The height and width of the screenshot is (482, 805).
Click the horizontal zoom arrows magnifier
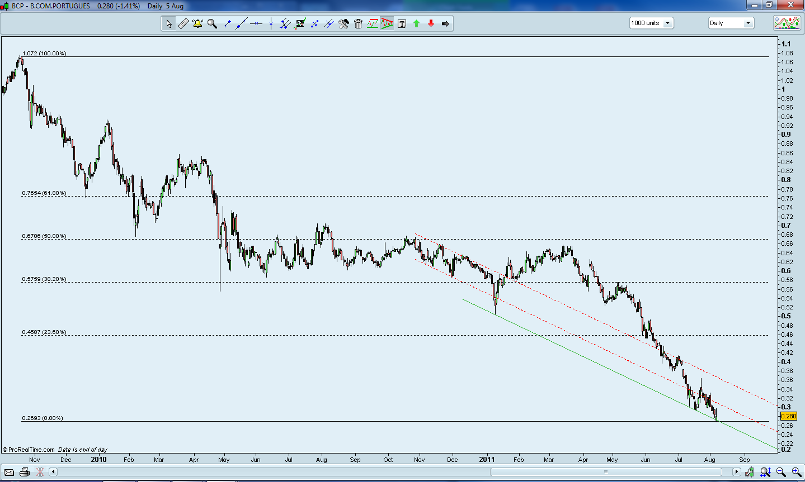[x=765, y=472]
